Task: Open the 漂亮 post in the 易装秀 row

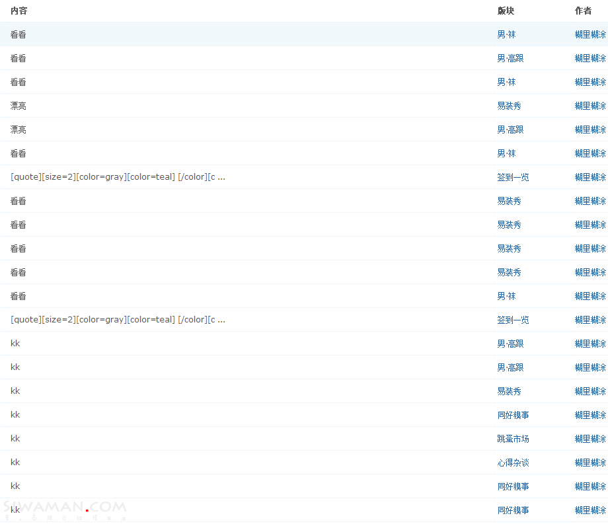Action: click(19, 106)
